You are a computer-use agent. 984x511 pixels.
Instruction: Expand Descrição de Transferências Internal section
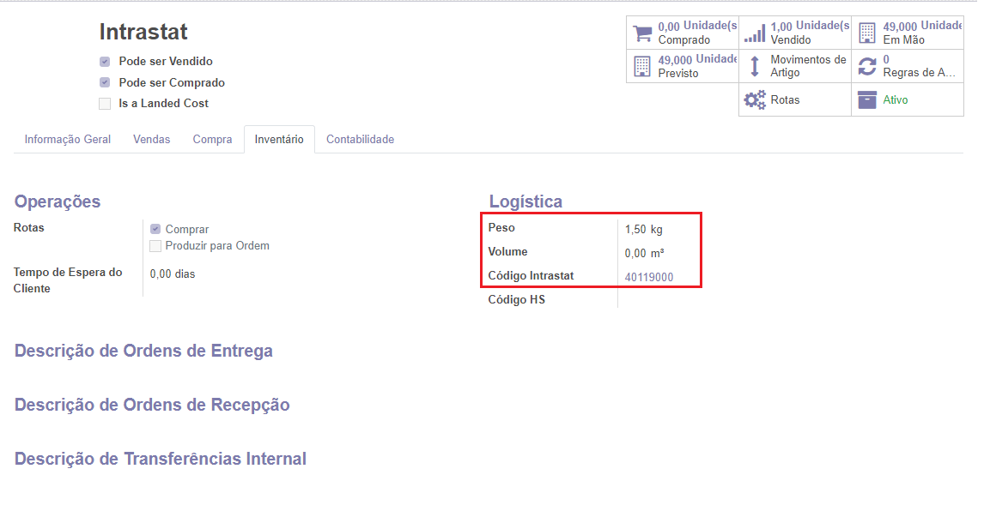(x=160, y=459)
